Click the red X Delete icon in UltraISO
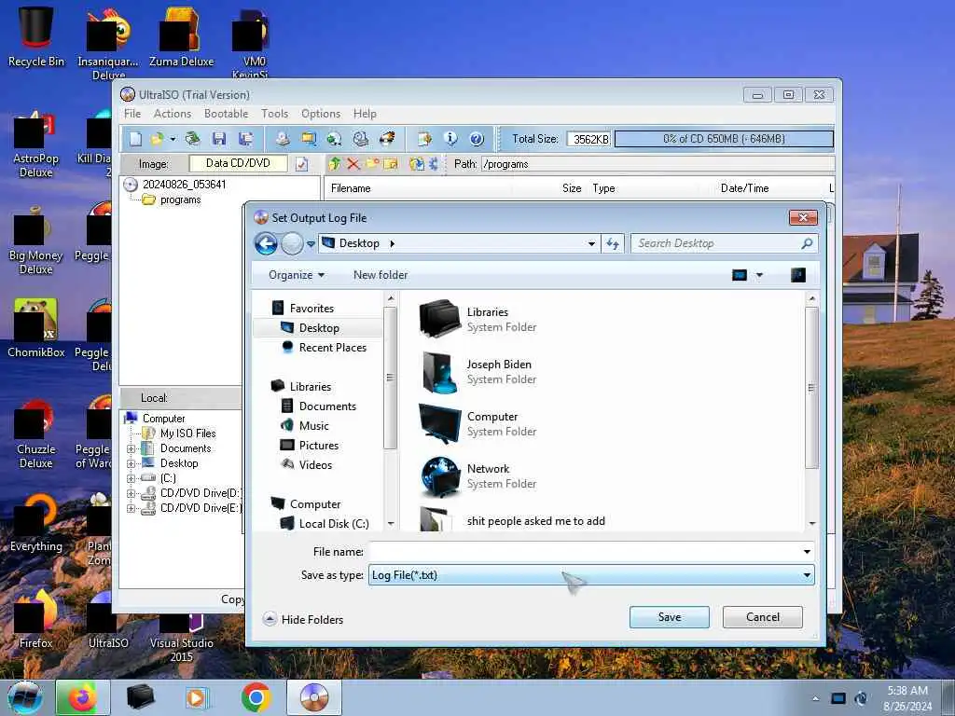Screen dimensions: 955x716 point(353,164)
